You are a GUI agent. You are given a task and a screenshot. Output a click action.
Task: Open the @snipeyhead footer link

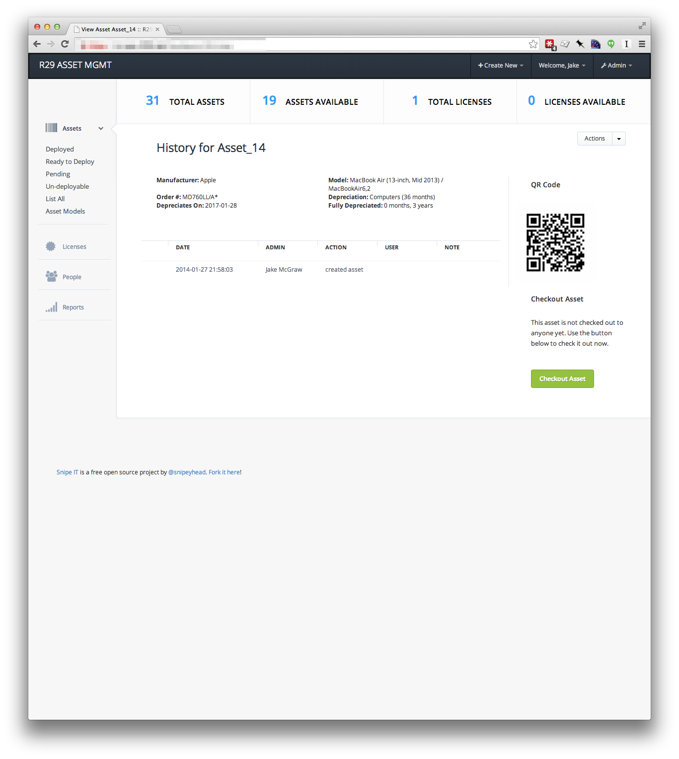pyautogui.click(x=187, y=472)
